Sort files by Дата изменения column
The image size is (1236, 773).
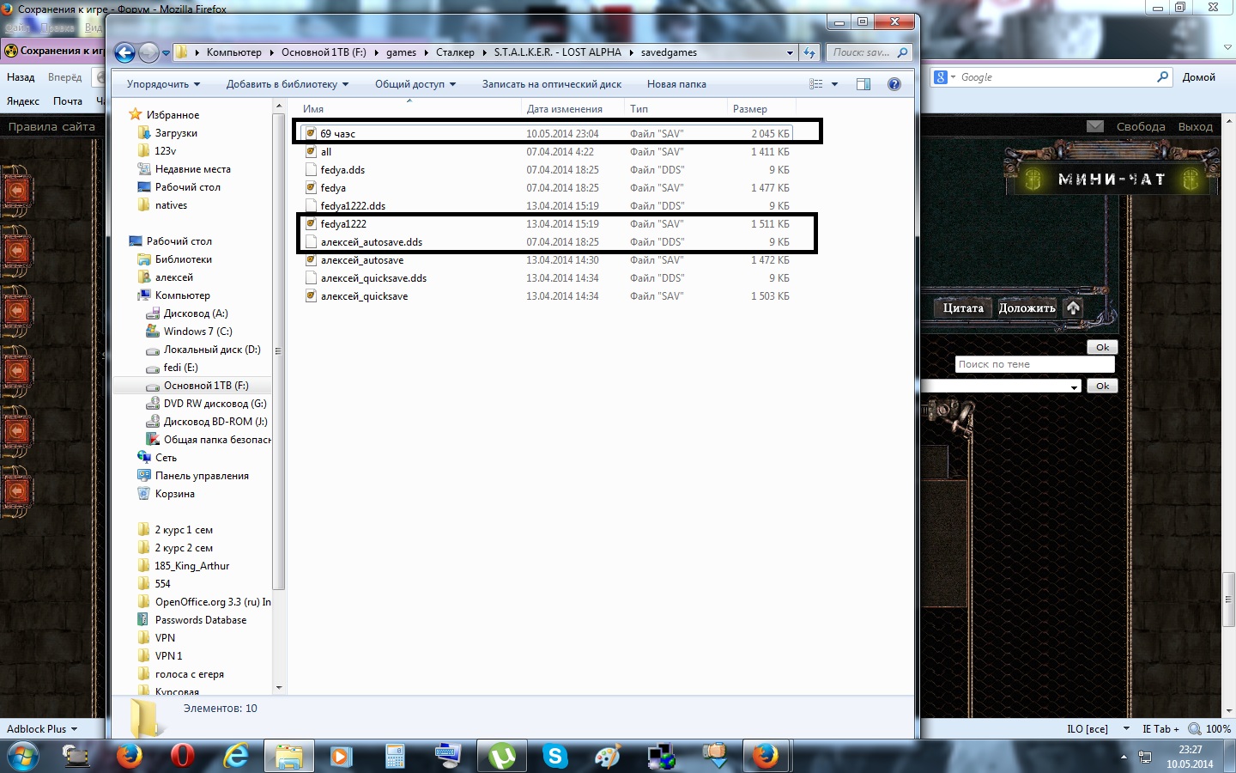[573, 109]
